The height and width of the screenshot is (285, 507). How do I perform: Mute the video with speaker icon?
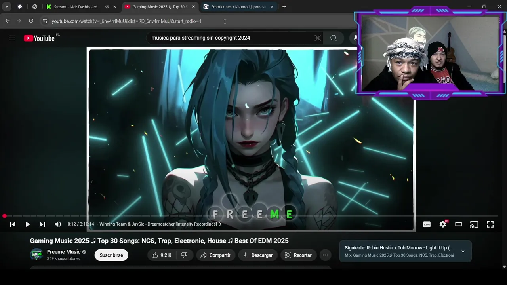point(58,224)
